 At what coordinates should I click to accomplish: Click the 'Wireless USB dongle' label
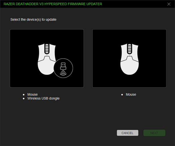click(x=43, y=98)
